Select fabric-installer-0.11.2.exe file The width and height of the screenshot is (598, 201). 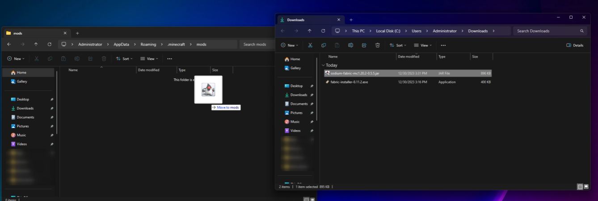tap(349, 82)
